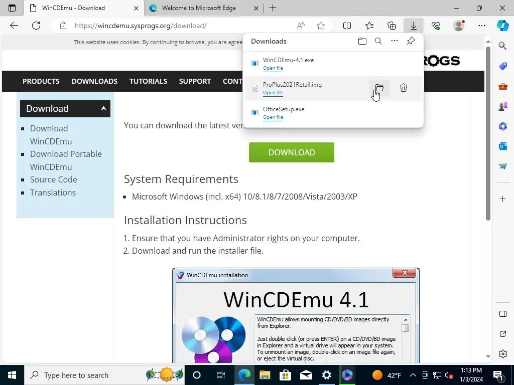Pin the Downloads panel

(x=411, y=41)
